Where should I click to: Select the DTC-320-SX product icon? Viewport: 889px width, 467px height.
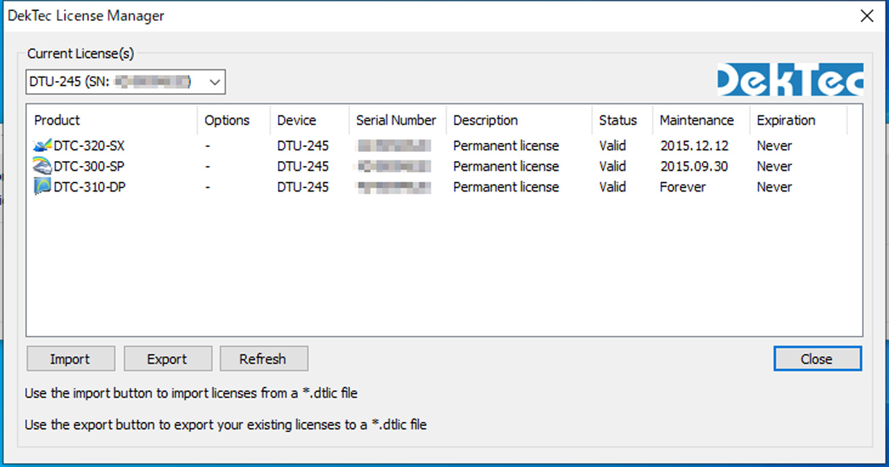pos(42,146)
